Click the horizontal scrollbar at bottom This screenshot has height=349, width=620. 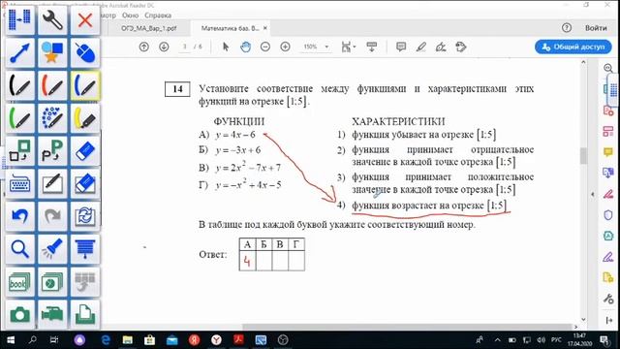pos(407,327)
